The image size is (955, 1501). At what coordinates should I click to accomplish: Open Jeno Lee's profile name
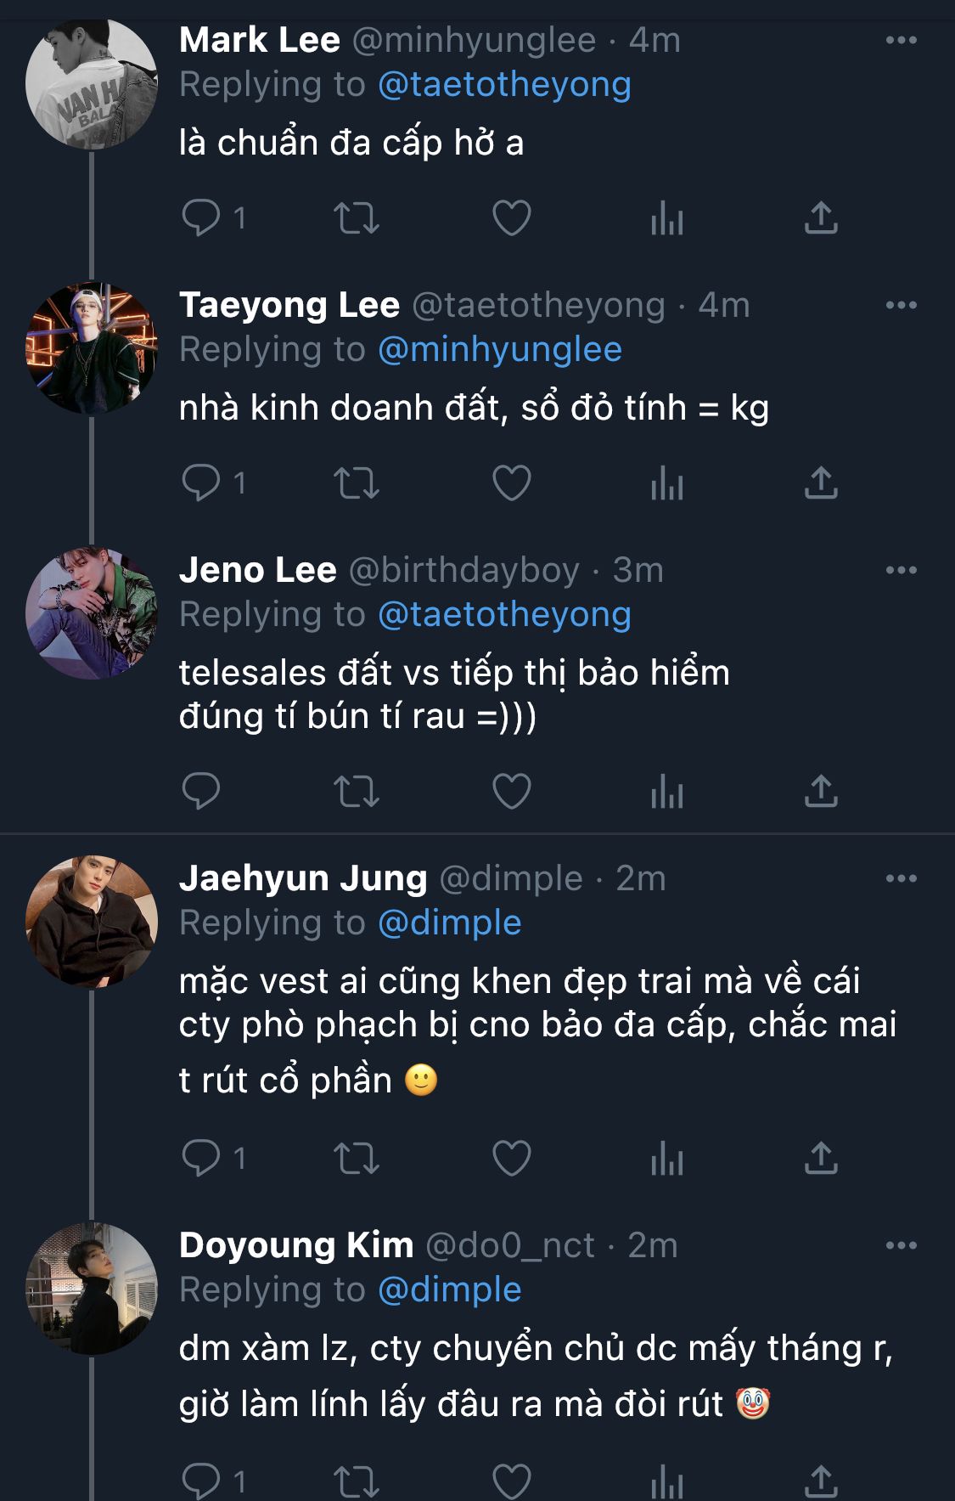click(x=258, y=570)
